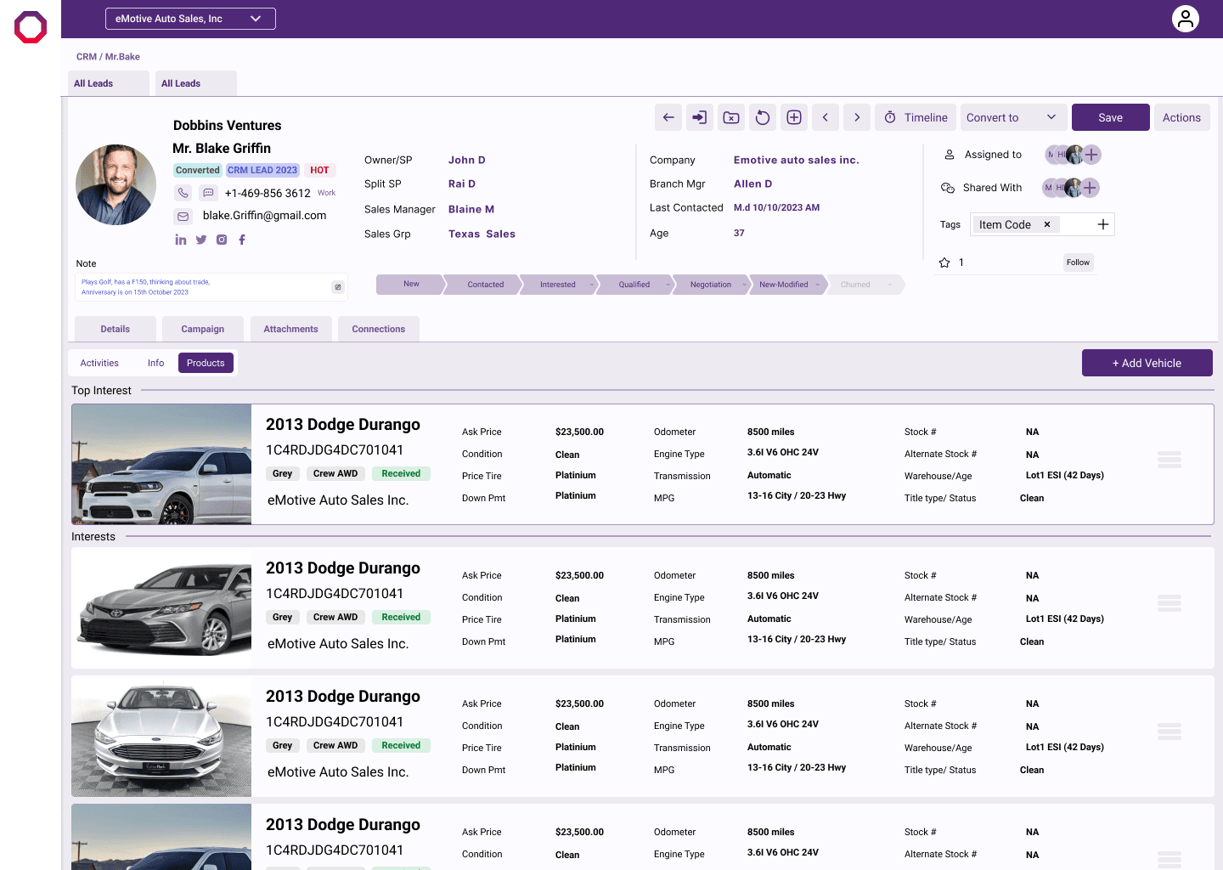Screen dimensions: 1223x870
Task: Add a person to Assigned to
Action: [x=1092, y=155]
